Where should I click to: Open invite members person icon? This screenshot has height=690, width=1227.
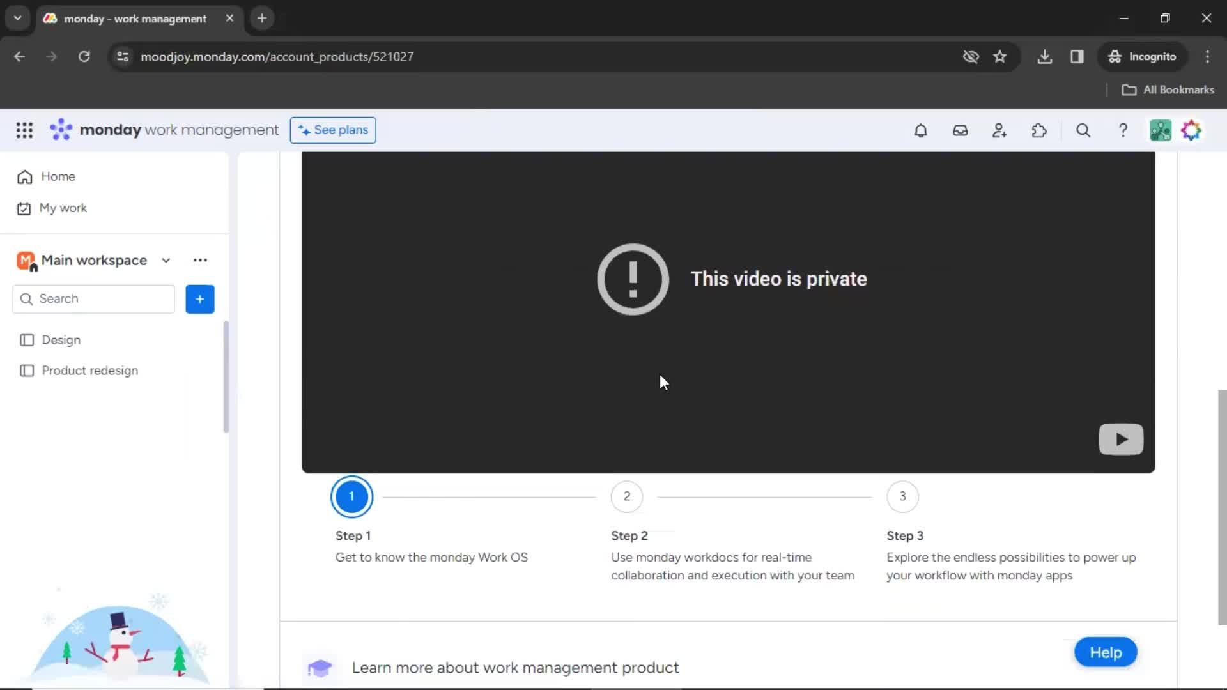pos(999,130)
